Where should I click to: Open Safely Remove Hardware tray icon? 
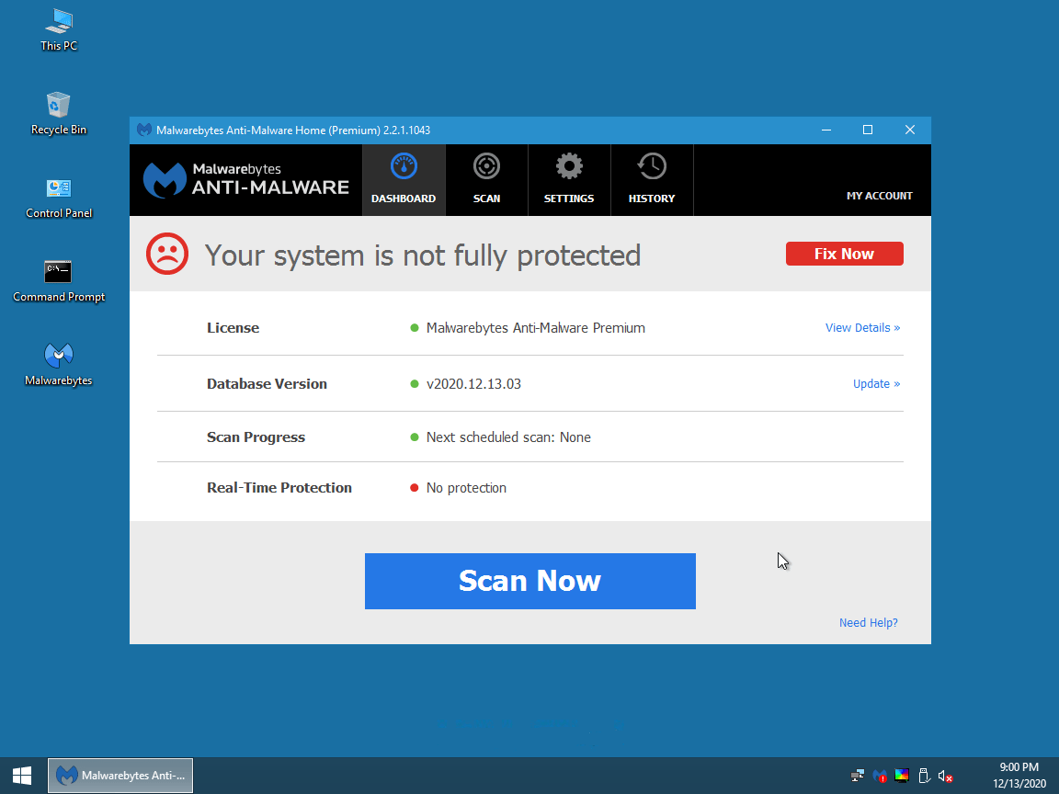[924, 776]
